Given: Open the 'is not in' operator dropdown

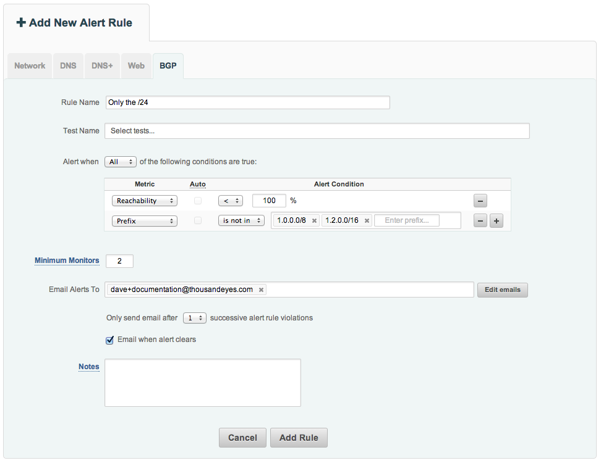Looking at the screenshot, I should (242, 220).
